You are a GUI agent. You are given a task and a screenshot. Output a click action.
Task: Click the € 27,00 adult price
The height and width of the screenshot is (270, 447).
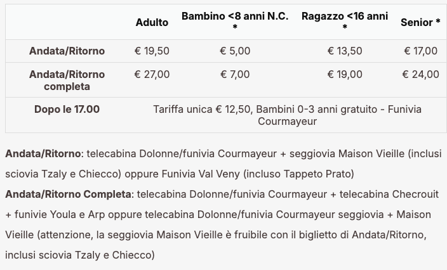point(152,74)
